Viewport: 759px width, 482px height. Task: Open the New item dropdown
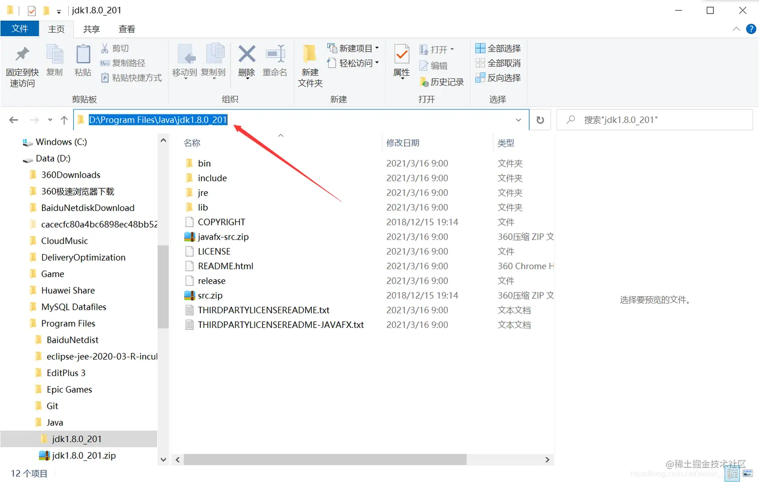(x=377, y=48)
